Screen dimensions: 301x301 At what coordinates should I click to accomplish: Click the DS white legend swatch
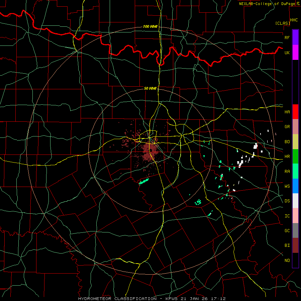(x=295, y=201)
